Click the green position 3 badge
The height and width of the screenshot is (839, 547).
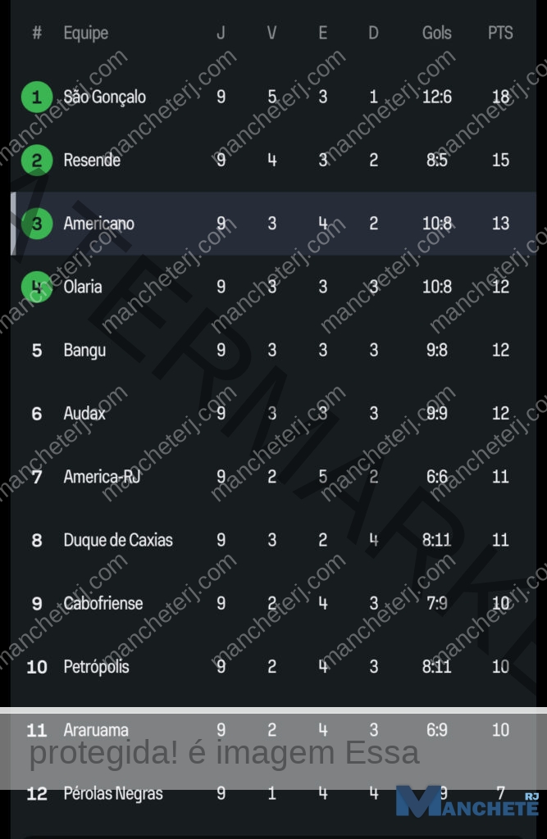click(x=36, y=223)
